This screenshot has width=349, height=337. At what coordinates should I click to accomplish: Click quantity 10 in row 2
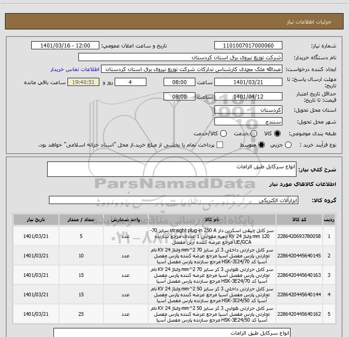click(81, 256)
